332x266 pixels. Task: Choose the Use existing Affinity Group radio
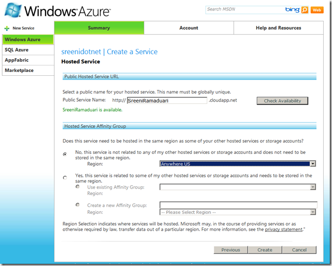(78, 186)
